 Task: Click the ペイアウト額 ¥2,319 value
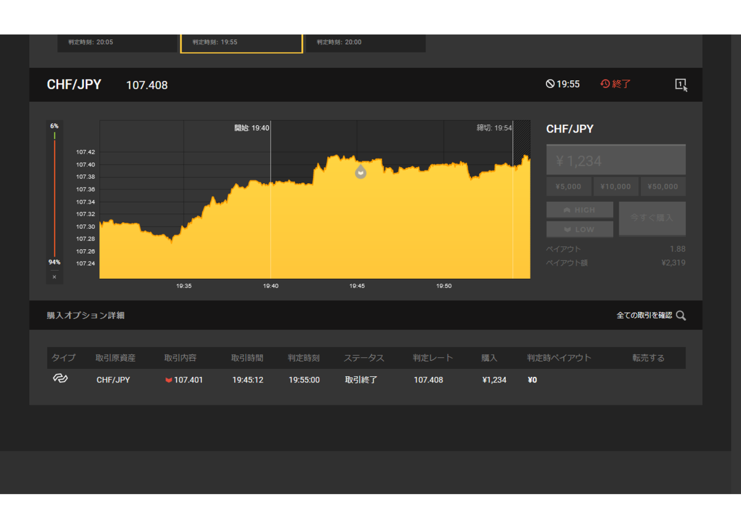pos(673,263)
